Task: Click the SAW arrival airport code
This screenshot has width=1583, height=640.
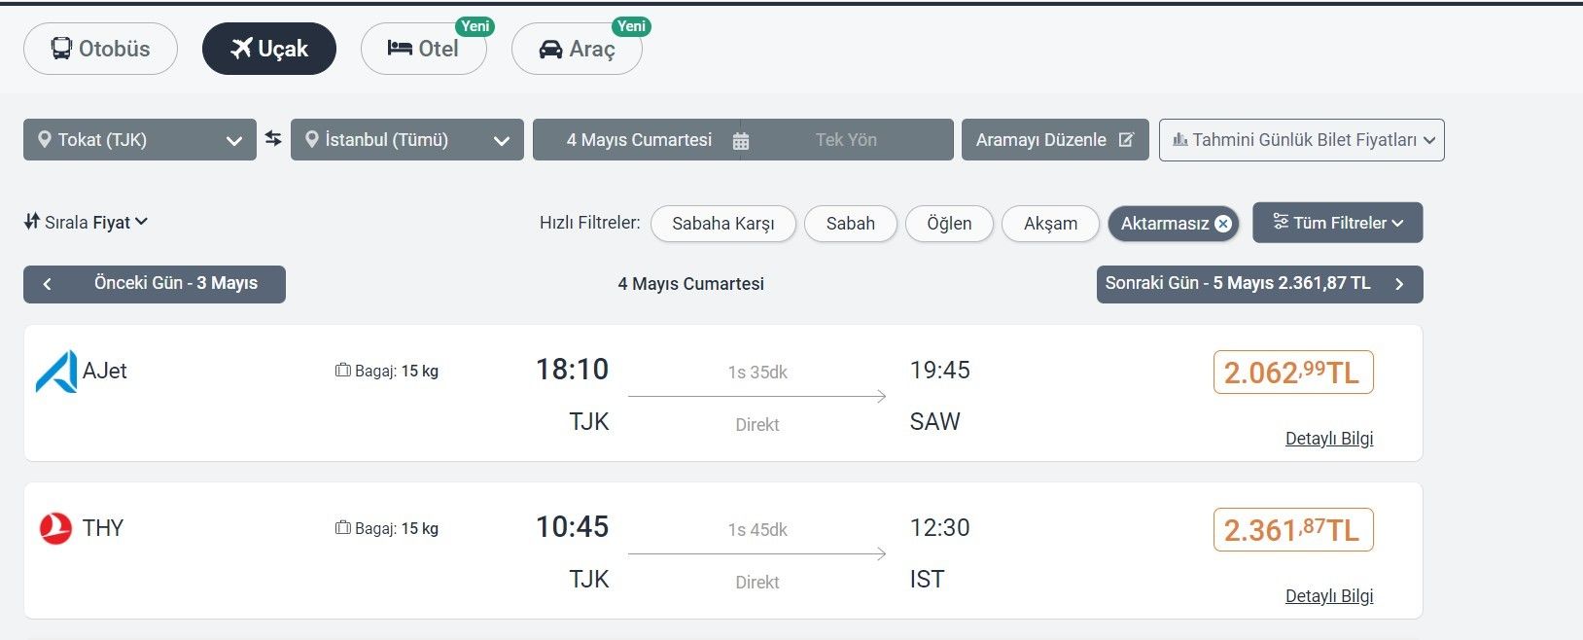Action: [934, 421]
